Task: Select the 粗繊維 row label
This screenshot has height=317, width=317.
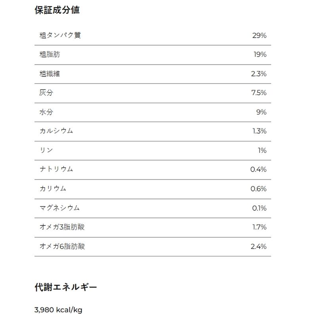Action: pyautogui.click(x=50, y=74)
